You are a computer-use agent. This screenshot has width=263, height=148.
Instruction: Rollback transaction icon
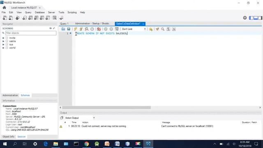point(111,29)
